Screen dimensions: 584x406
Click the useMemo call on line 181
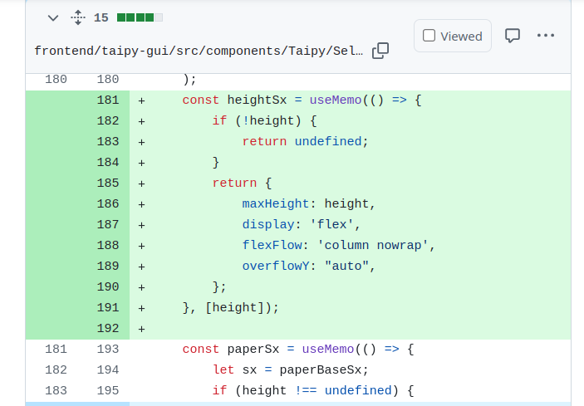click(x=336, y=100)
